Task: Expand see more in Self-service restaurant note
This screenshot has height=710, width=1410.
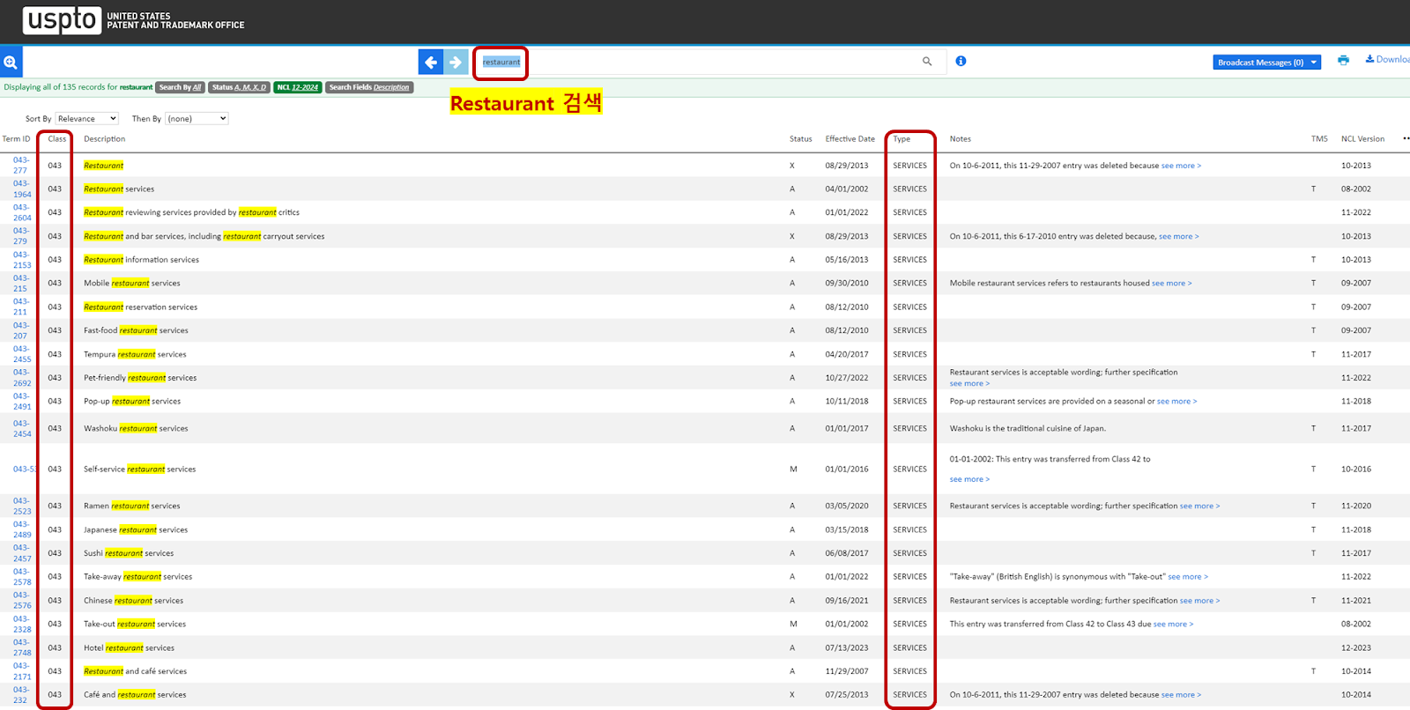Action: tap(969, 480)
